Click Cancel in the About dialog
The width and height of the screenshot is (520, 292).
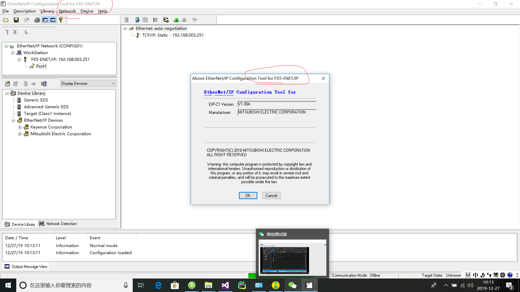271,195
